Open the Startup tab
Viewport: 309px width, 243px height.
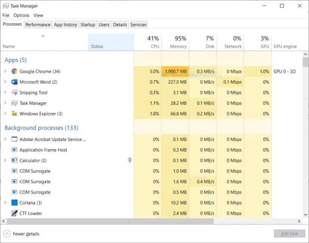pos(88,25)
